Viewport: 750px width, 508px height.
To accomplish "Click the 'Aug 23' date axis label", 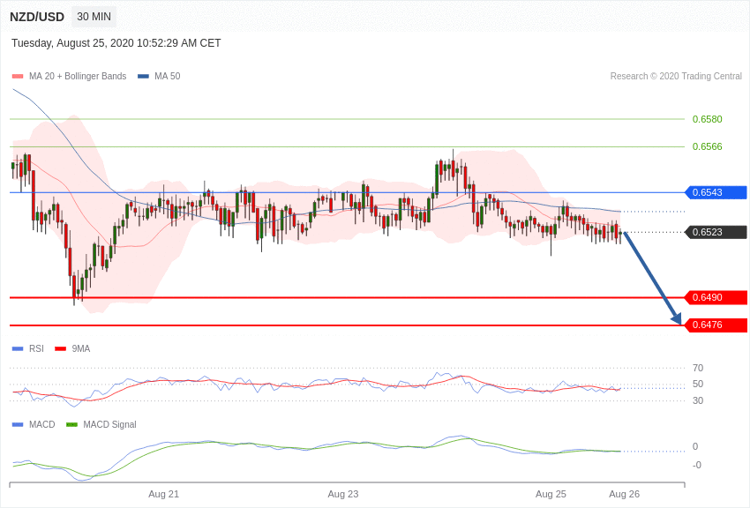I will [x=343, y=494].
